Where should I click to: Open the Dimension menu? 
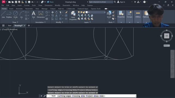48,5
